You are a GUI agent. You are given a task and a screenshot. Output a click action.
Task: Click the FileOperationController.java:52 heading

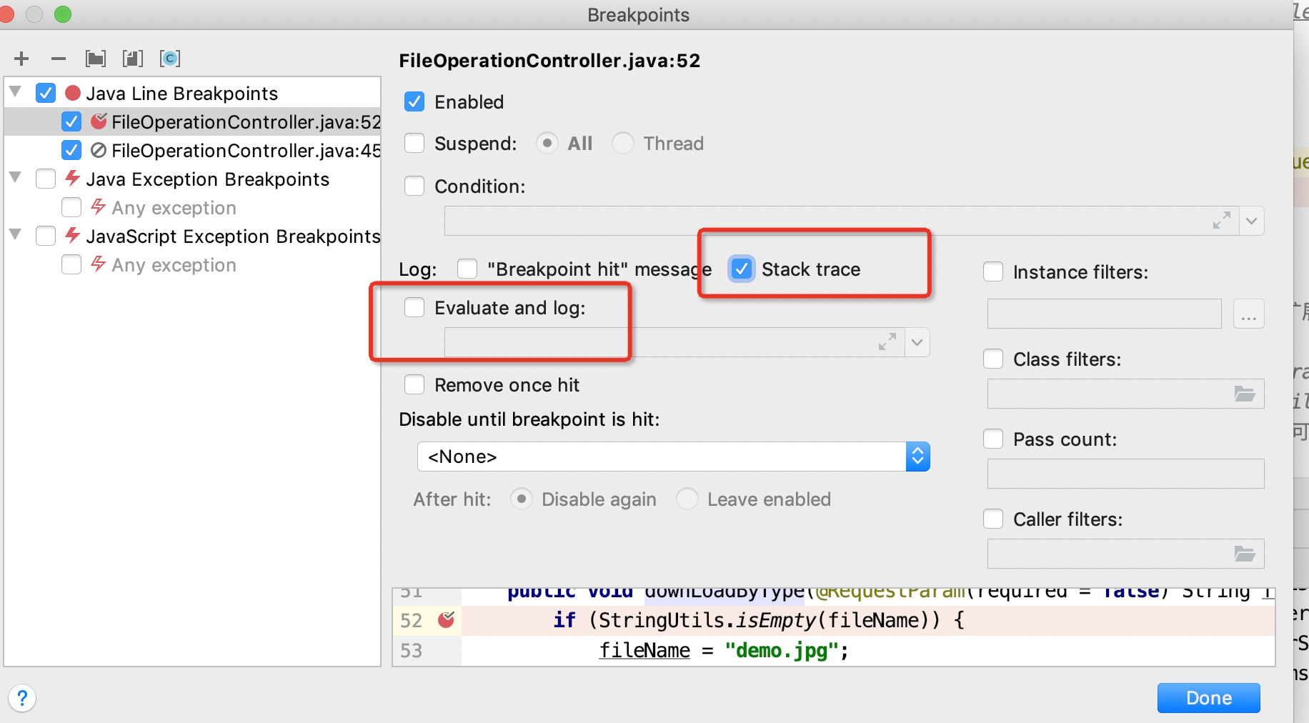pyautogui.click(x=549, y=61)
